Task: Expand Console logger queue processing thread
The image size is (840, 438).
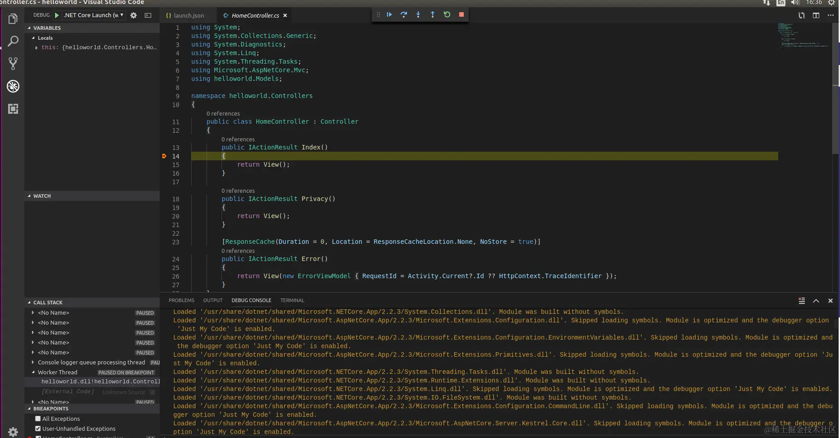Action: (33, 362)
